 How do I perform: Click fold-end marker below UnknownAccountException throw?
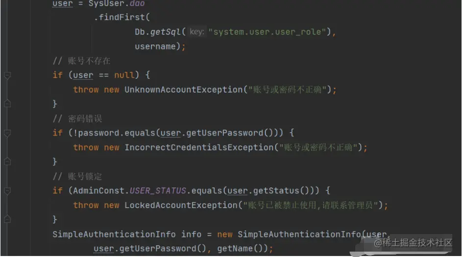coord(7,103)
